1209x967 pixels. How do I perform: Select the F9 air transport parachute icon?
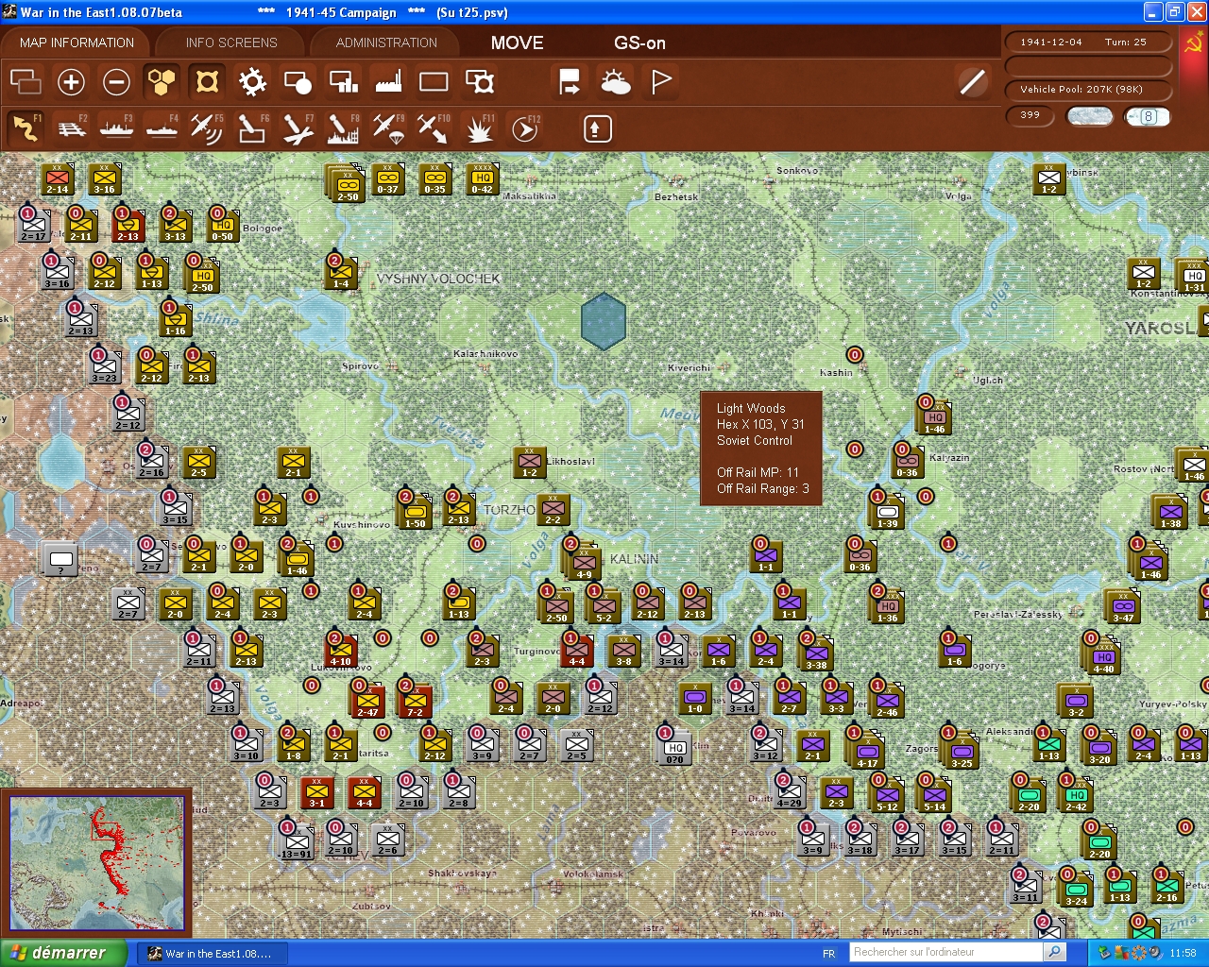point(388,128)
